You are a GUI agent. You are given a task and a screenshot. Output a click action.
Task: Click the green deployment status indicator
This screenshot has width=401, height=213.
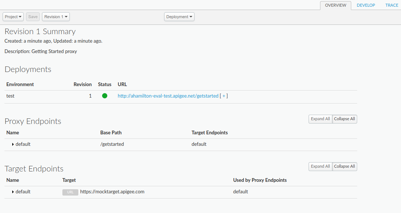click(105, 96)
